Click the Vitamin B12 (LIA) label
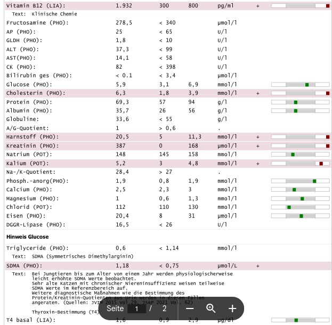Screen dimensions: 332x325 click(36, 6)
